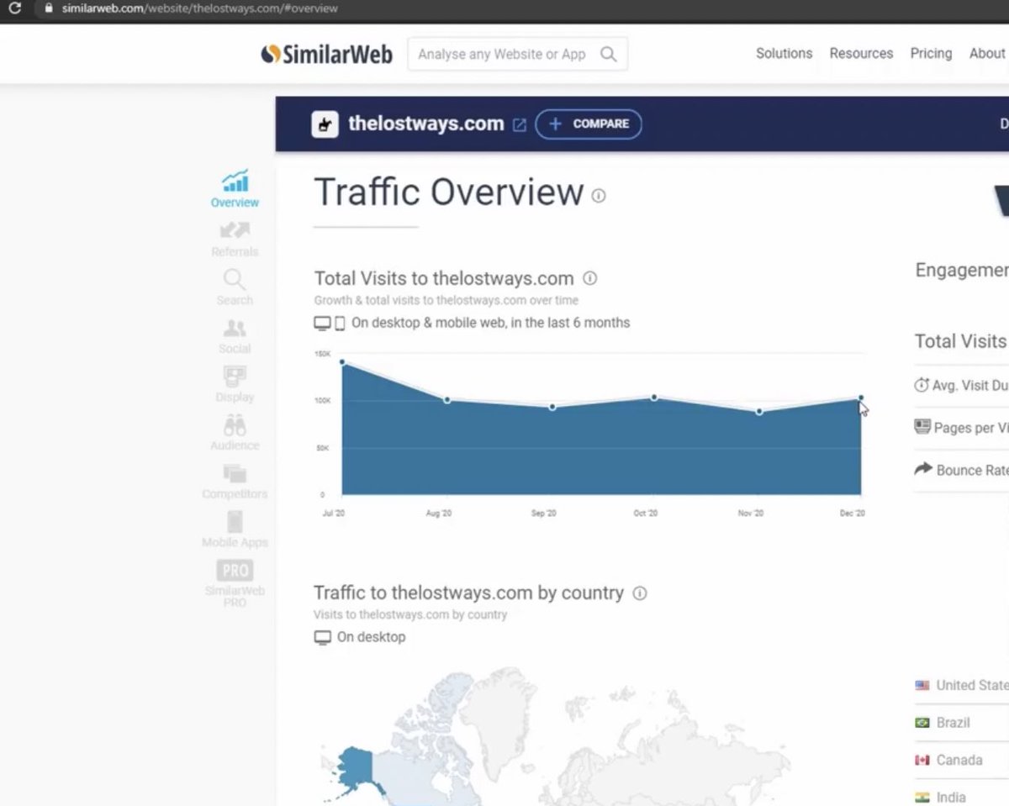Click 'Visits to thelostways.com by country' subtitle
Image resolution: width=1009 pixels, height=806 pixels.
click(x=410, y=614)
